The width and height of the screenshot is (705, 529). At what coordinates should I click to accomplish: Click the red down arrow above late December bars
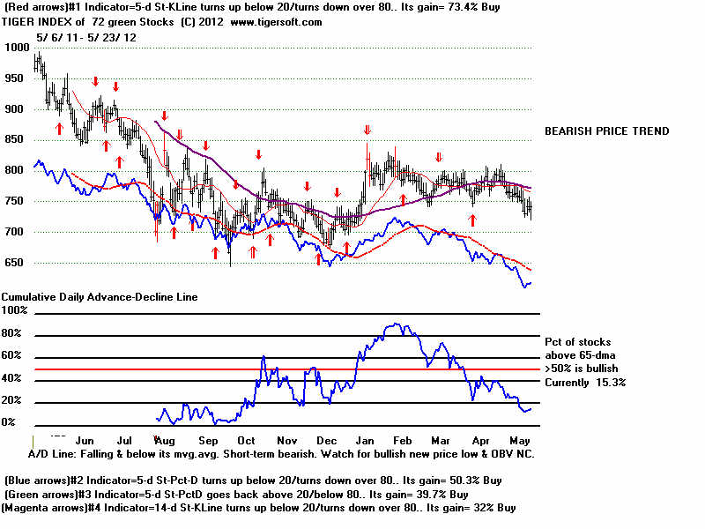pos(336,192)
